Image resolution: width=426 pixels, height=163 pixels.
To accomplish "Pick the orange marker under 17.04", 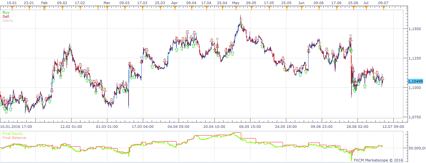I will pyautogui.click(x=207, y=7).
